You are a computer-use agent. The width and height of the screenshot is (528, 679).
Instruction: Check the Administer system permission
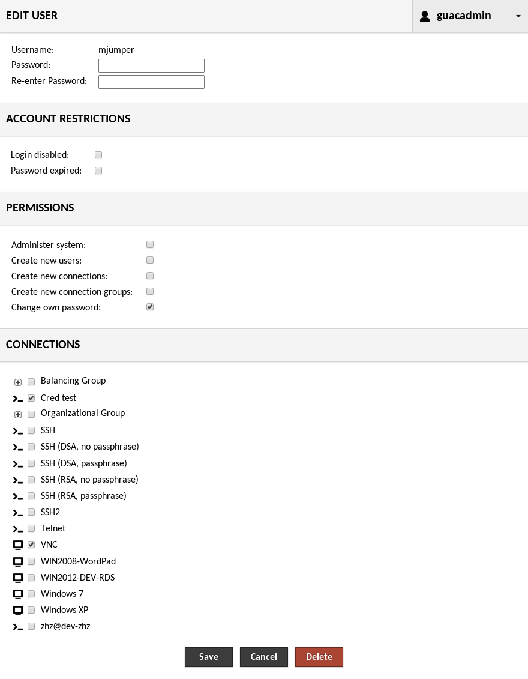coord(150,244)
